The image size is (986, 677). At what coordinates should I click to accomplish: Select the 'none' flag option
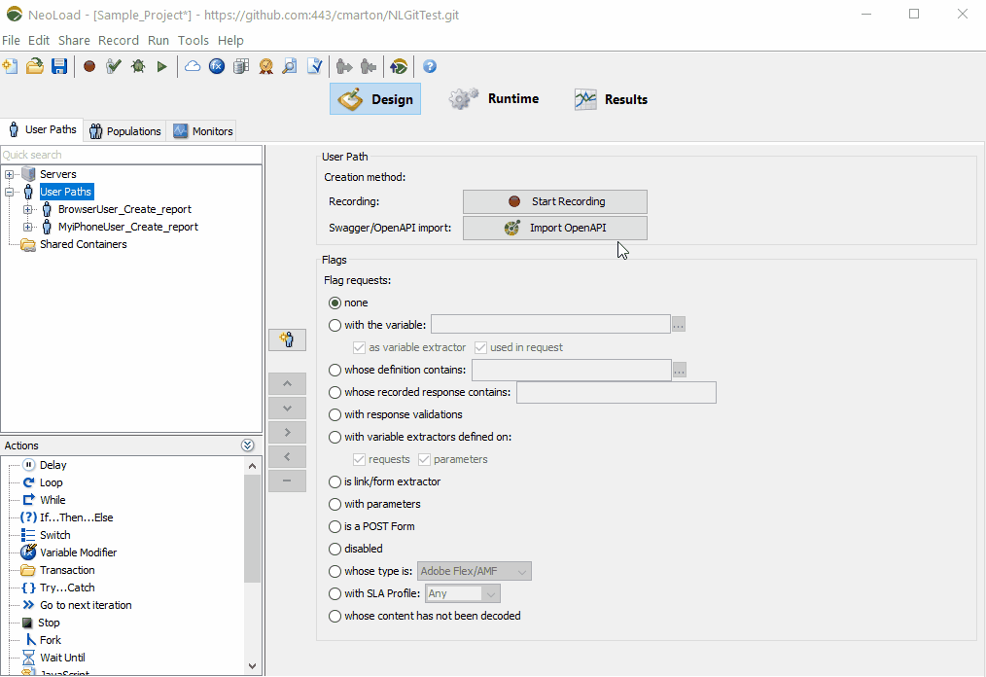[335, 303]
